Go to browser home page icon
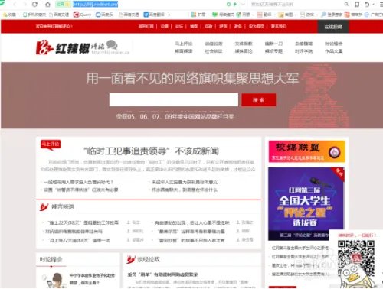This screenshot has height=289, width=383. [47, 4]
